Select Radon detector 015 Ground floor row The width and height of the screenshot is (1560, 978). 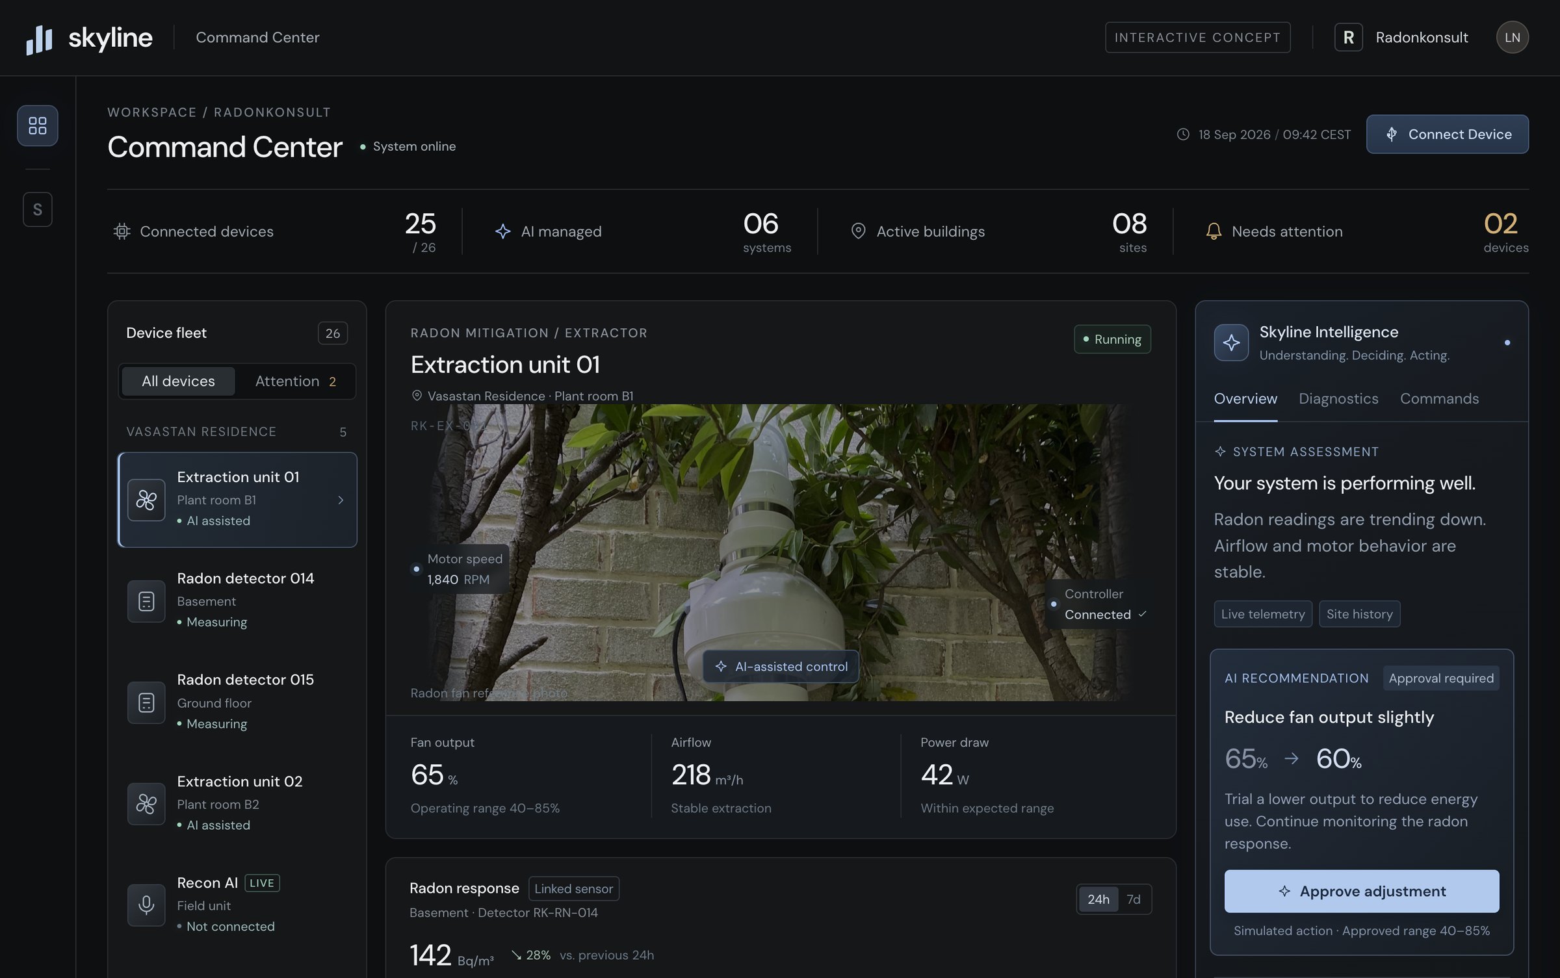point(237,702)
